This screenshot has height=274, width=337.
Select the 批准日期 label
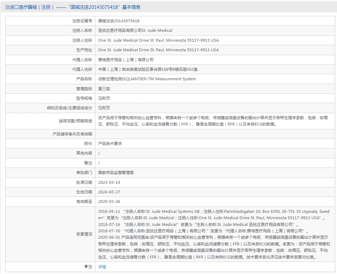(x=84, y=182)
